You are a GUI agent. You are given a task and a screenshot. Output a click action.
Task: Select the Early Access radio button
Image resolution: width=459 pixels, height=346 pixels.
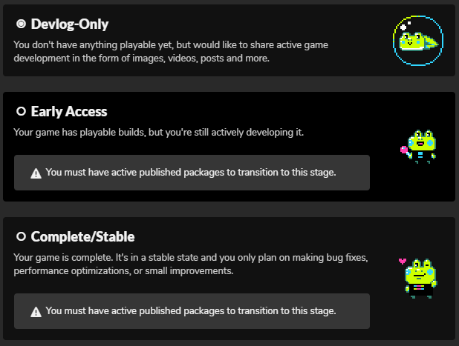(x=21, y=112)
